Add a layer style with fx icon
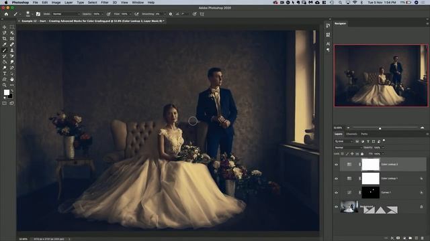 (392, 238)
